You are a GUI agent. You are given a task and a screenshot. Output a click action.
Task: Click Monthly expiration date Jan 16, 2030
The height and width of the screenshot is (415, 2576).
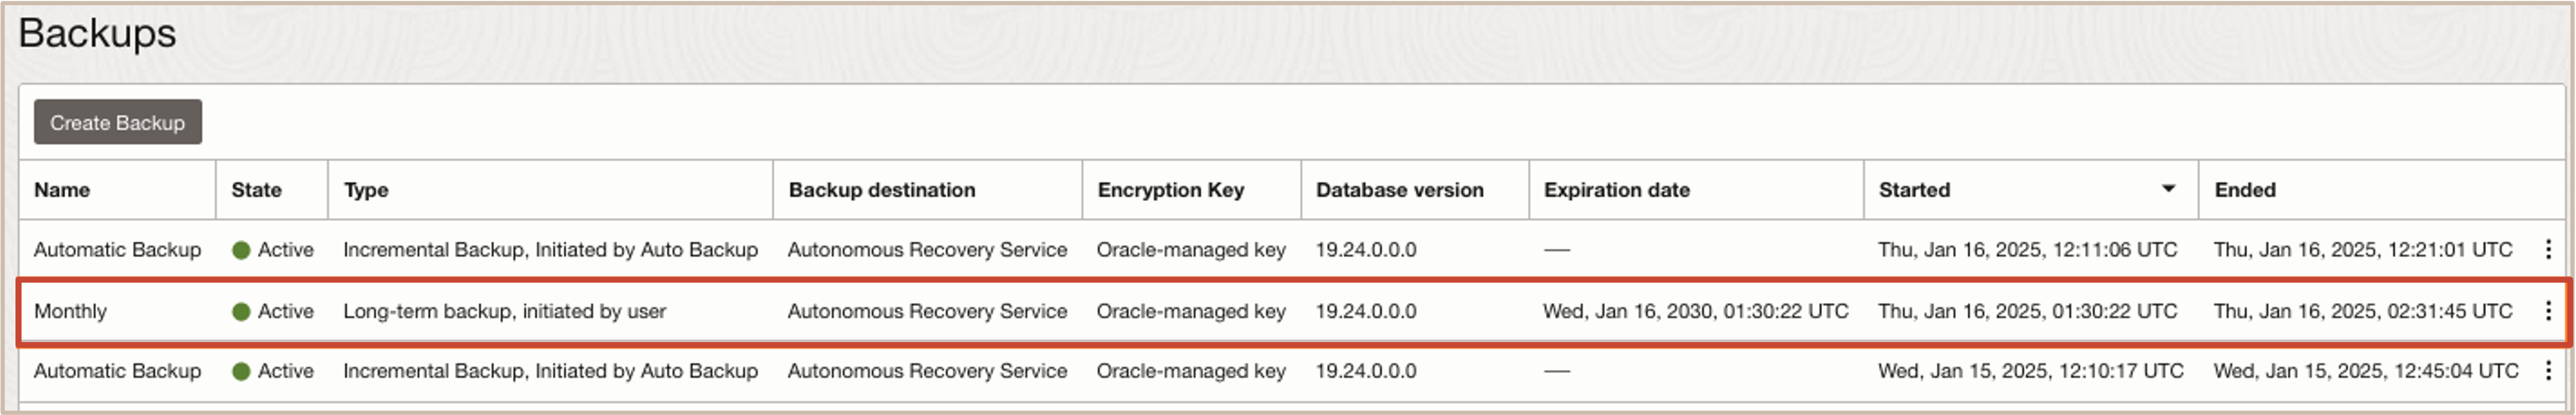1695,311
